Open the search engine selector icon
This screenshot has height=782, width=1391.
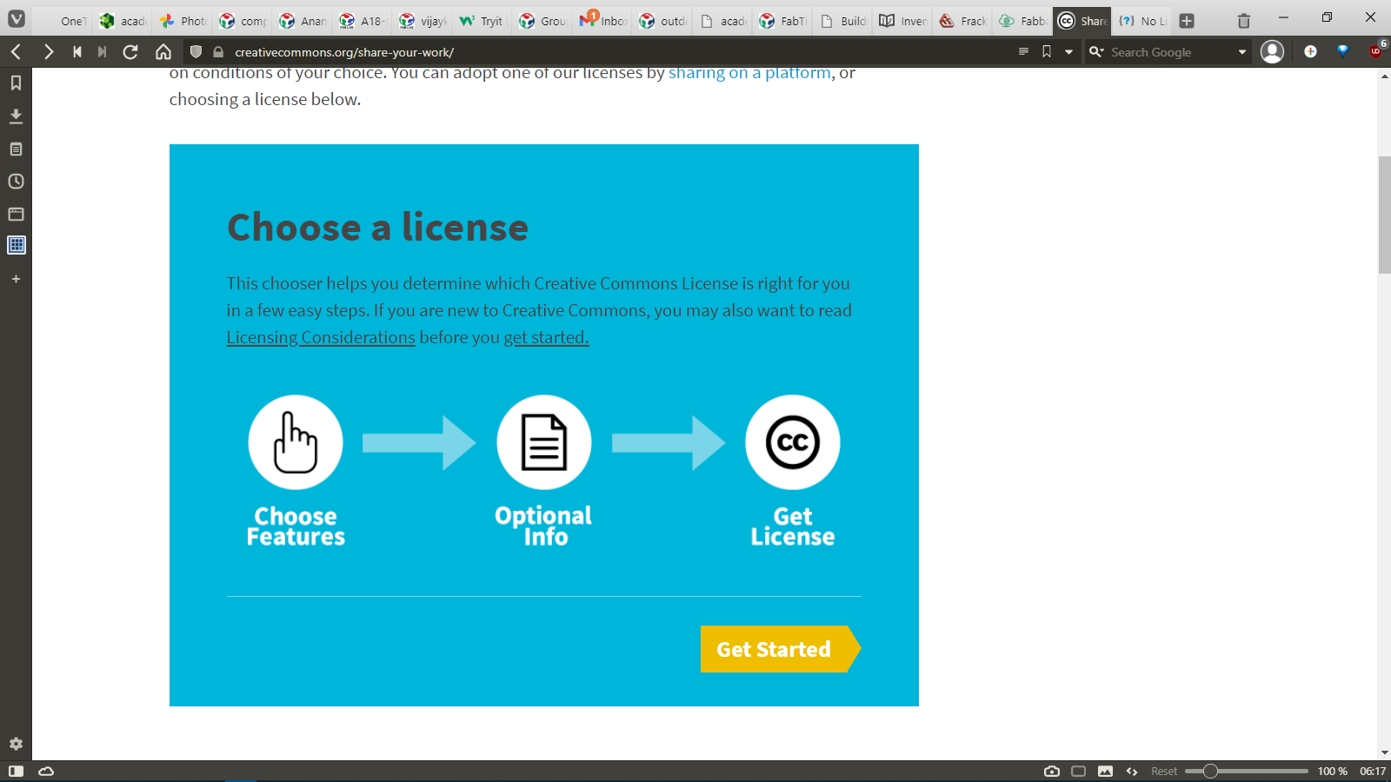(1096, 52)
